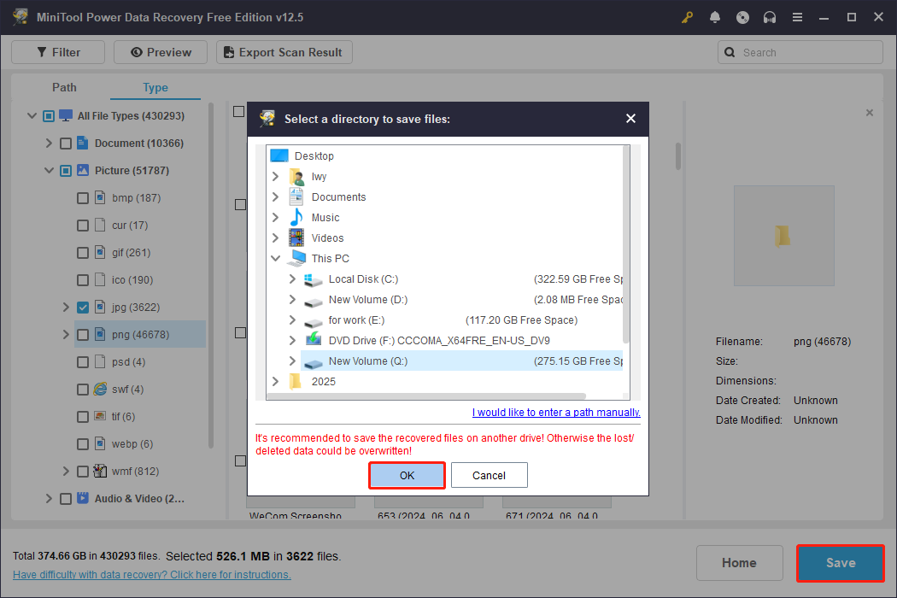
Task: Expand the New Volume (Q:) node
Action: point(292,361)
